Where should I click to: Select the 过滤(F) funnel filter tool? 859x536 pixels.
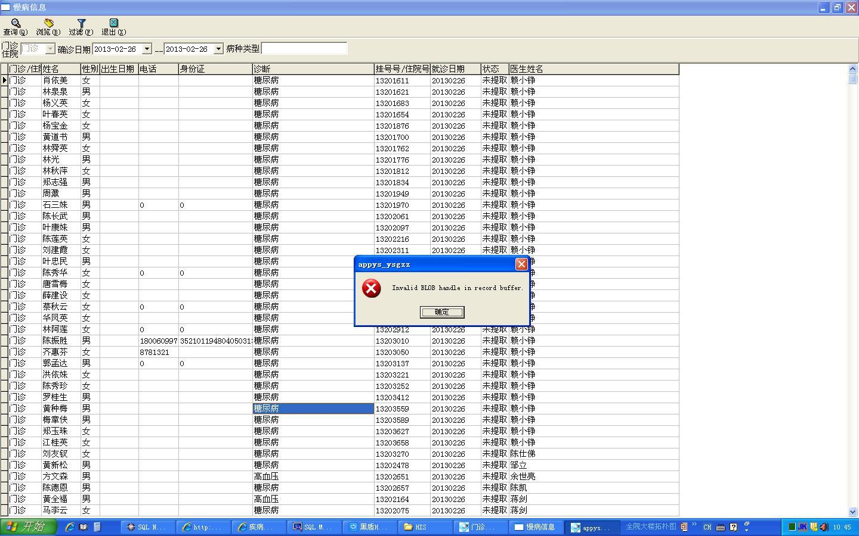(81, 27)
